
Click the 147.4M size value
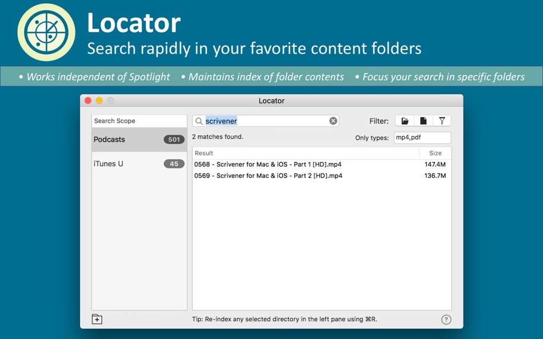coord(436,164)
